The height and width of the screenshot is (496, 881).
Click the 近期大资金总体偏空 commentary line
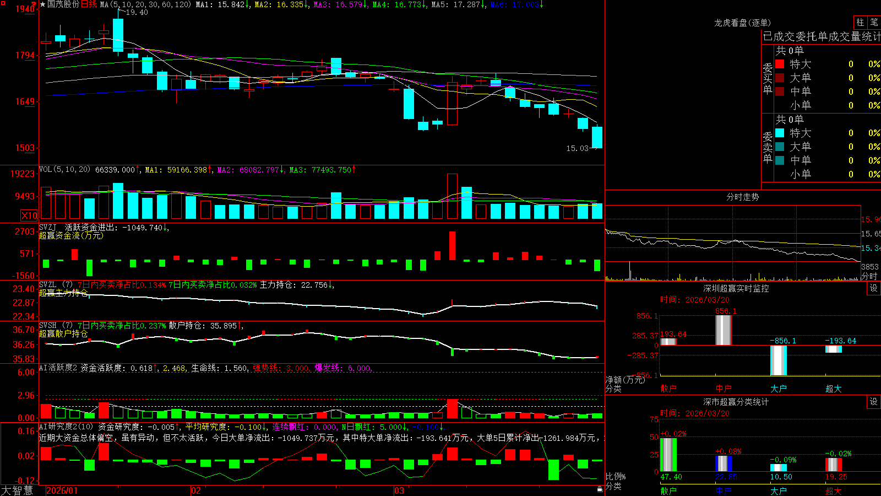(322, 438)
